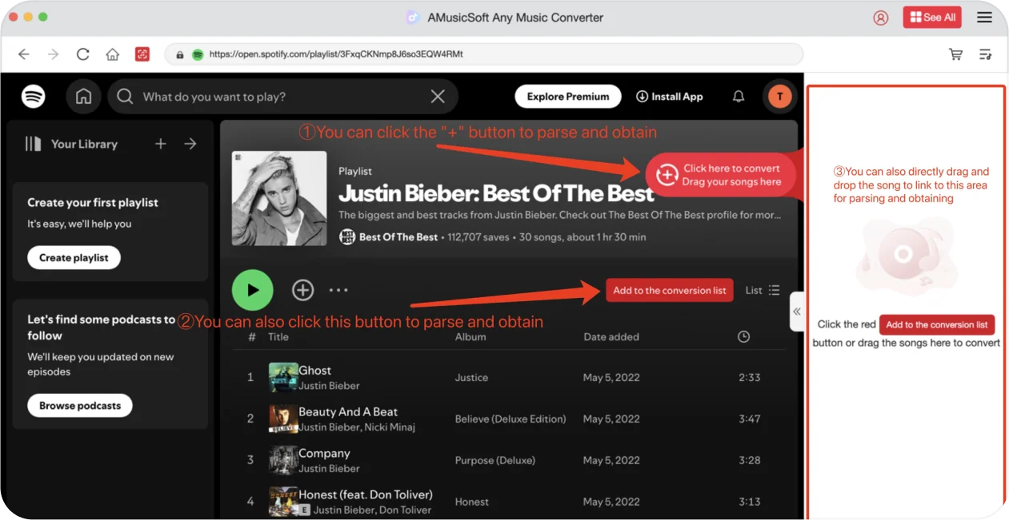Viewport: 1009px width, 520px height.
Task: Create new item with library plus icon
Action: tap(161, 144)
